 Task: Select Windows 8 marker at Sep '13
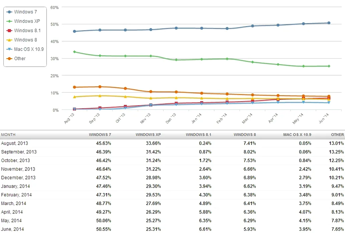click(x=100, y=96)
